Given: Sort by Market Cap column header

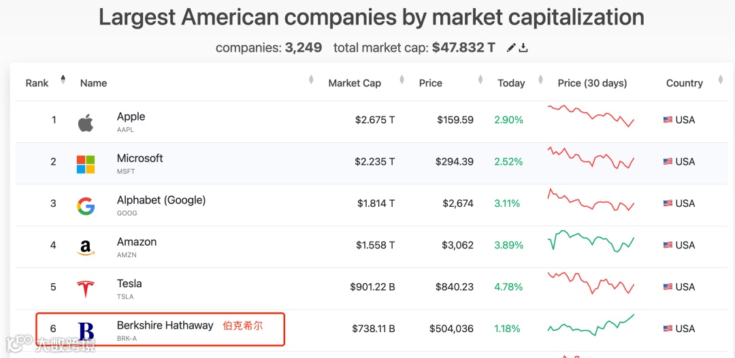Looking at the screenshot, I should pyautogui.click(x=355, y=83).
